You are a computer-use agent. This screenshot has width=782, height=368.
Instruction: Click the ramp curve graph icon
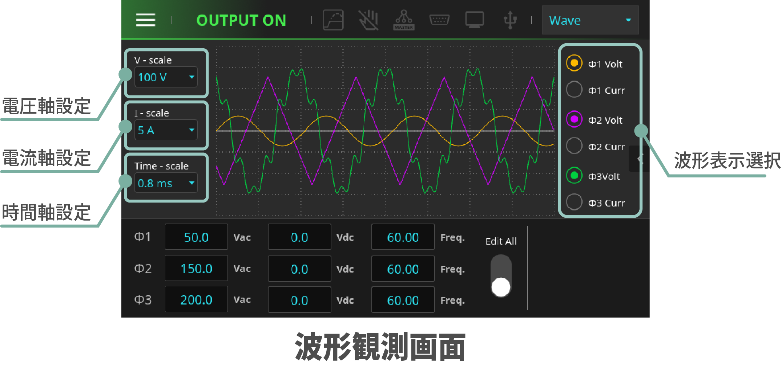point(333,20)
